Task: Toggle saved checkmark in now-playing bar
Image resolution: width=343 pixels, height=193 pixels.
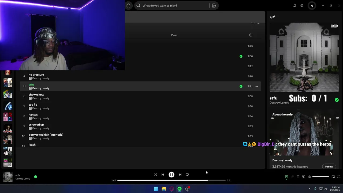Action: point(36,177)
